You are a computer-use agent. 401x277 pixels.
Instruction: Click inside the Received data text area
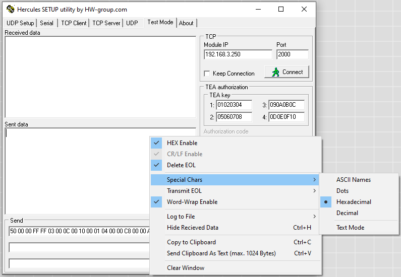pos(100,77)
